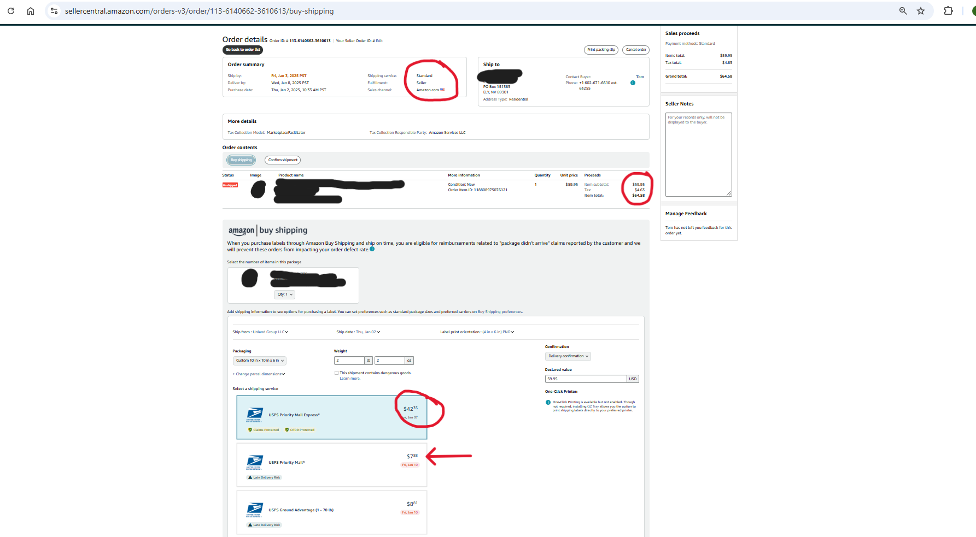Click Late Delivery Risk warning on Ground Advantage
Viewport: 976px width, 537px height.
pyautogui.click(x=264, y=525)
